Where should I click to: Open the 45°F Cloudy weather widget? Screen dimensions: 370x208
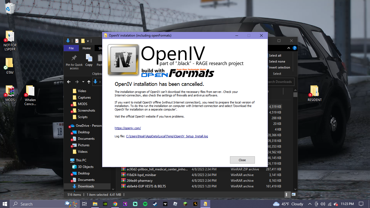[288, 204]
